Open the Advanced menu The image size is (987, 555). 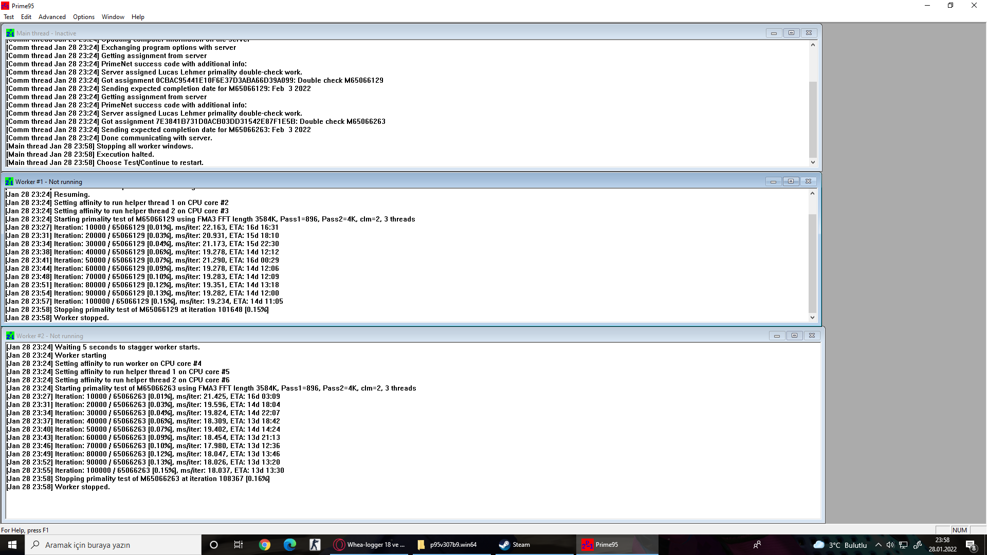(52, 17)
